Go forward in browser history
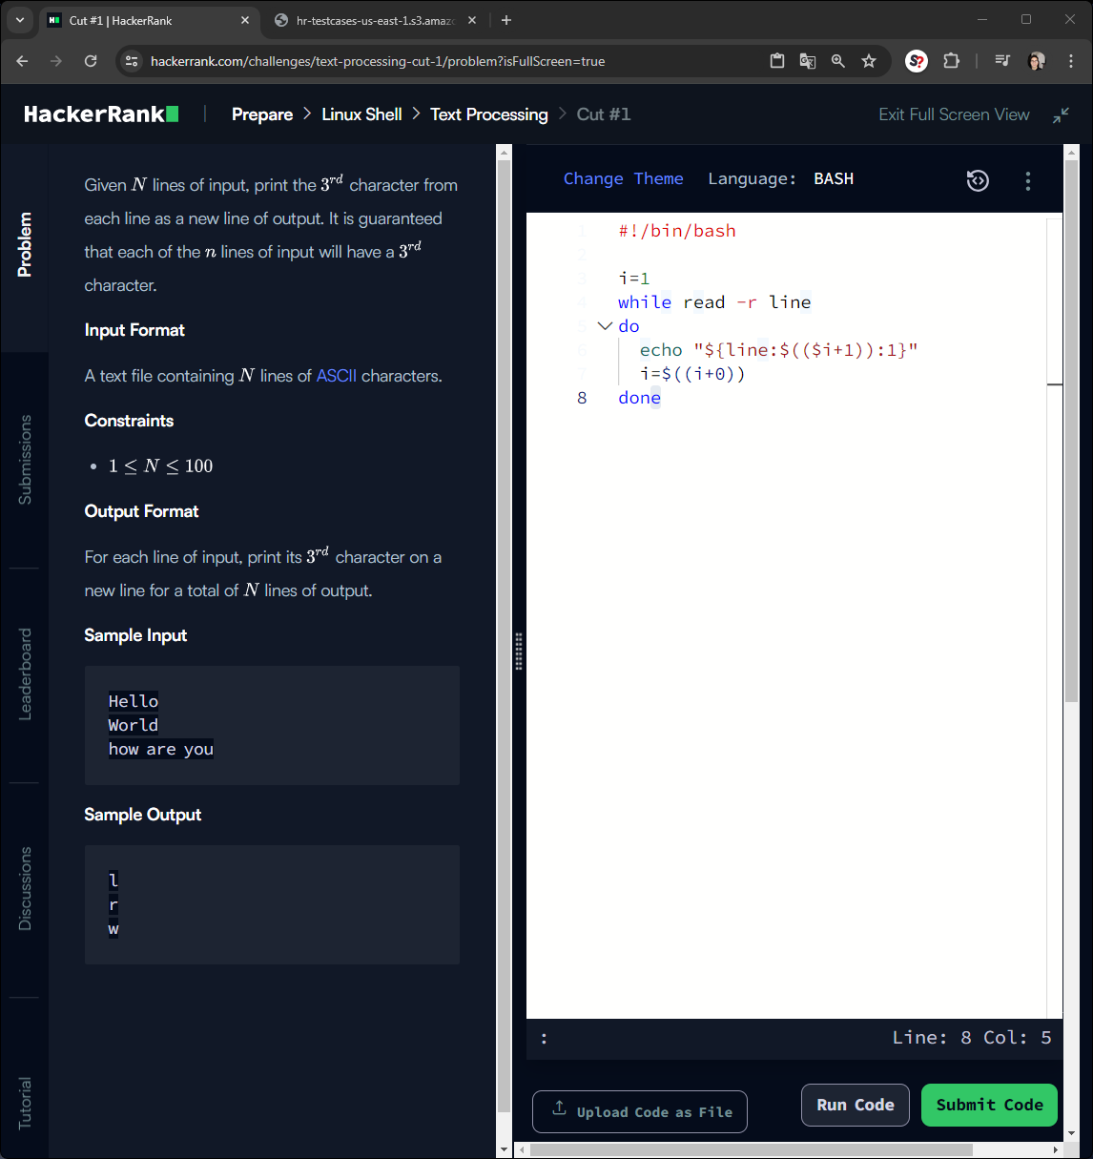 point(56,61)
